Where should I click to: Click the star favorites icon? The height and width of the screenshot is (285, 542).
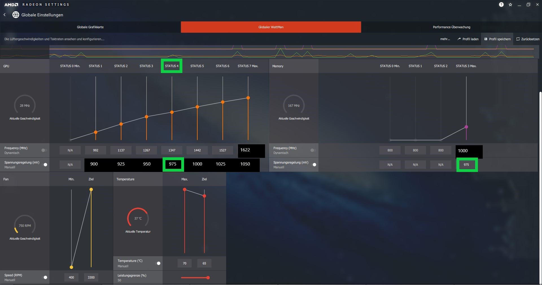[x=510, y=5]
